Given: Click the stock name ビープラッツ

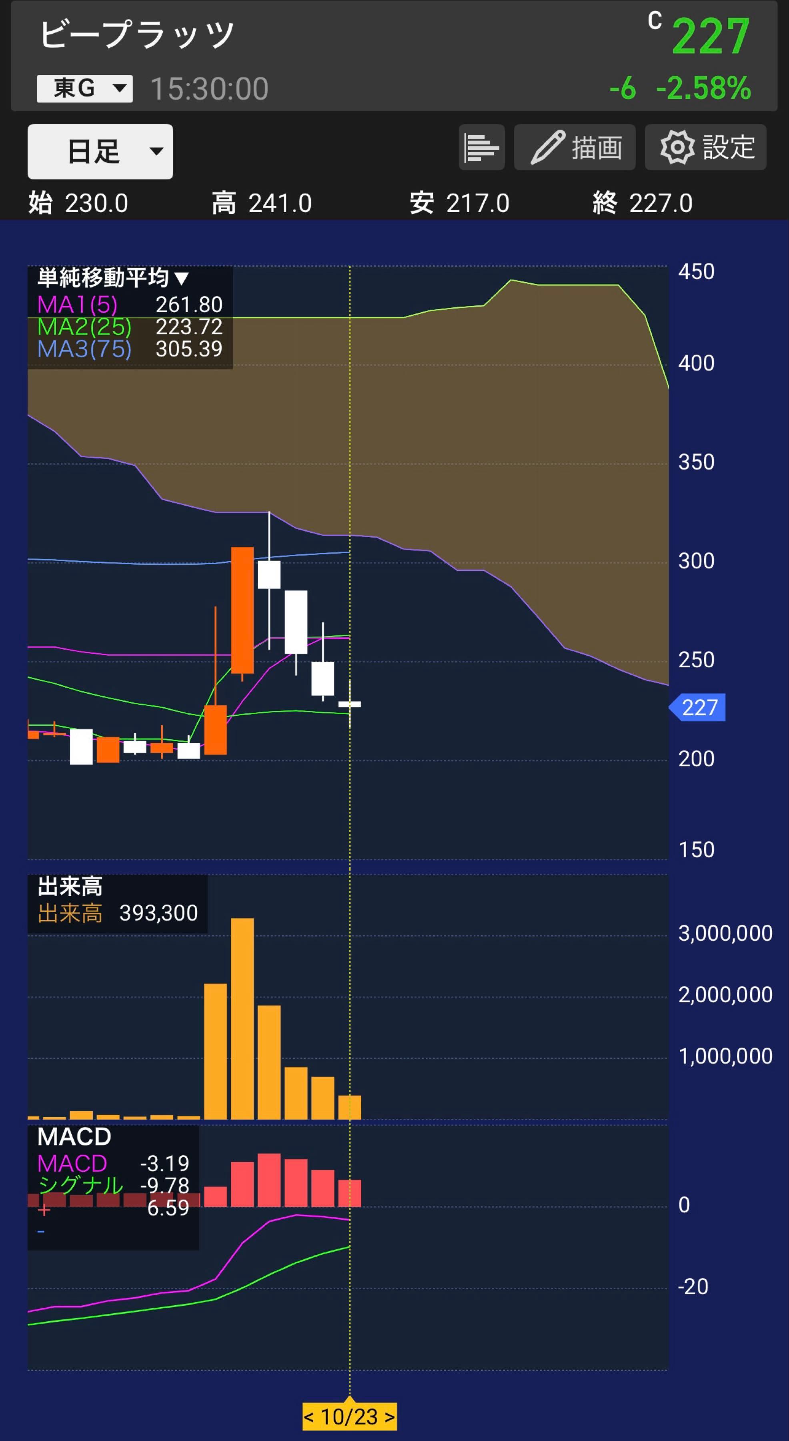Looking at the screenshot, I should point(137,35).
